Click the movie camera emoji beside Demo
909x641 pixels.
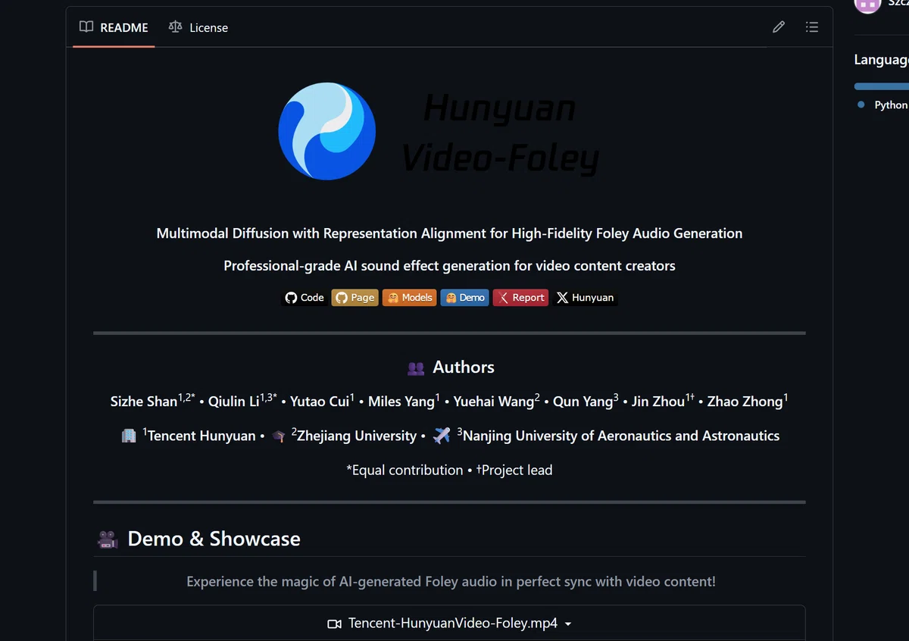coord(108,539)
